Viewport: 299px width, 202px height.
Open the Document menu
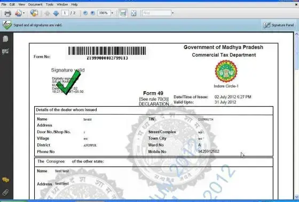[35, 4]
